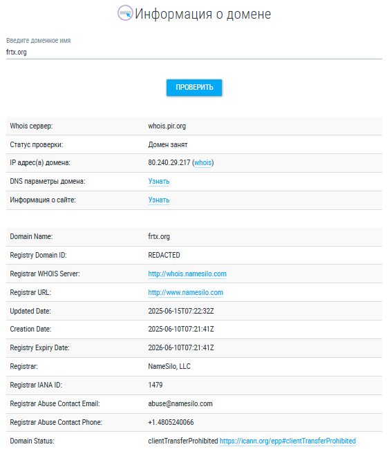Select the Домен занят status text
The height and width of the screenshot is (449, 387).
coord(168,144)
